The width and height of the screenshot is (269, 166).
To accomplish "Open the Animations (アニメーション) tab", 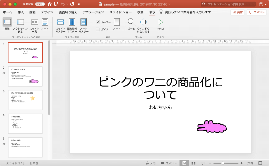I will [93, 12].
